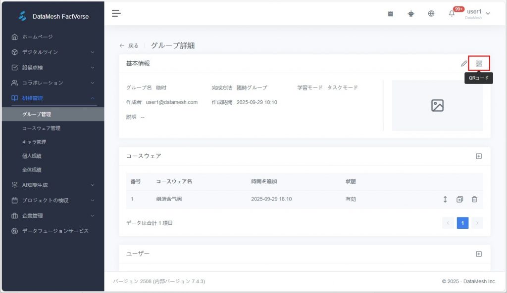Go to 個人成績 in the sidebar
Image resolution: width=507 pixels, height=293 pixels.
click(32, 156)
